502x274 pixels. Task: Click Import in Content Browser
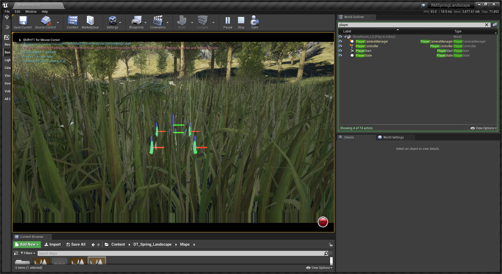52,244
